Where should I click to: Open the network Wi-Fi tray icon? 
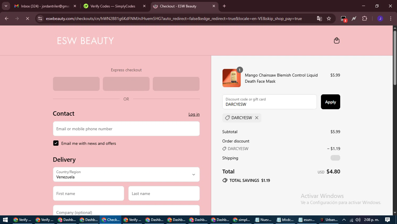pyautogui.click(x=351, y=220)
